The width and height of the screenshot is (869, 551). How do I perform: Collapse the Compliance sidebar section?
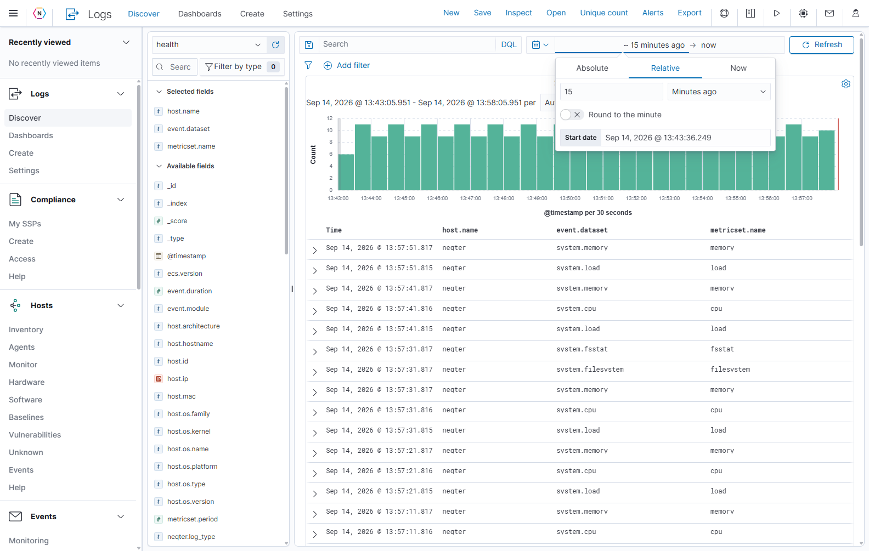tap(121, 200)
